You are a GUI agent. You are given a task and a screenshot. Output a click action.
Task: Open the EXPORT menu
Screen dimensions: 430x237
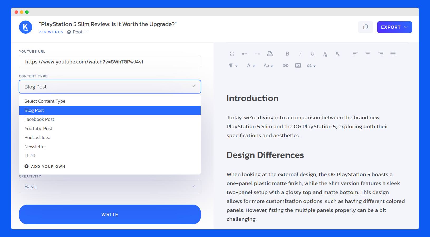click(x=394, y=27)
